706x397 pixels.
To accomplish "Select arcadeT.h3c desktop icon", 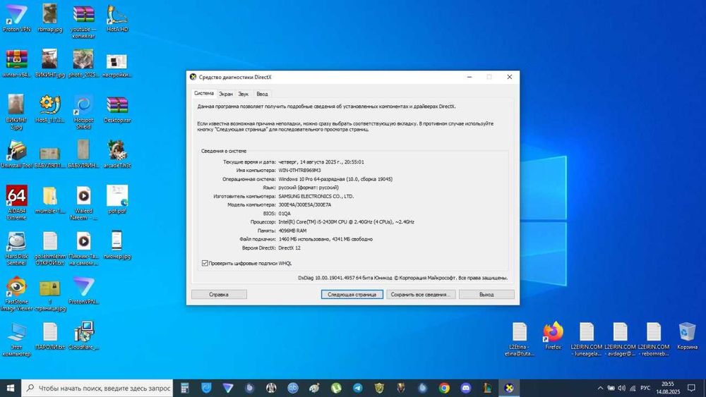I will (117, 154).
